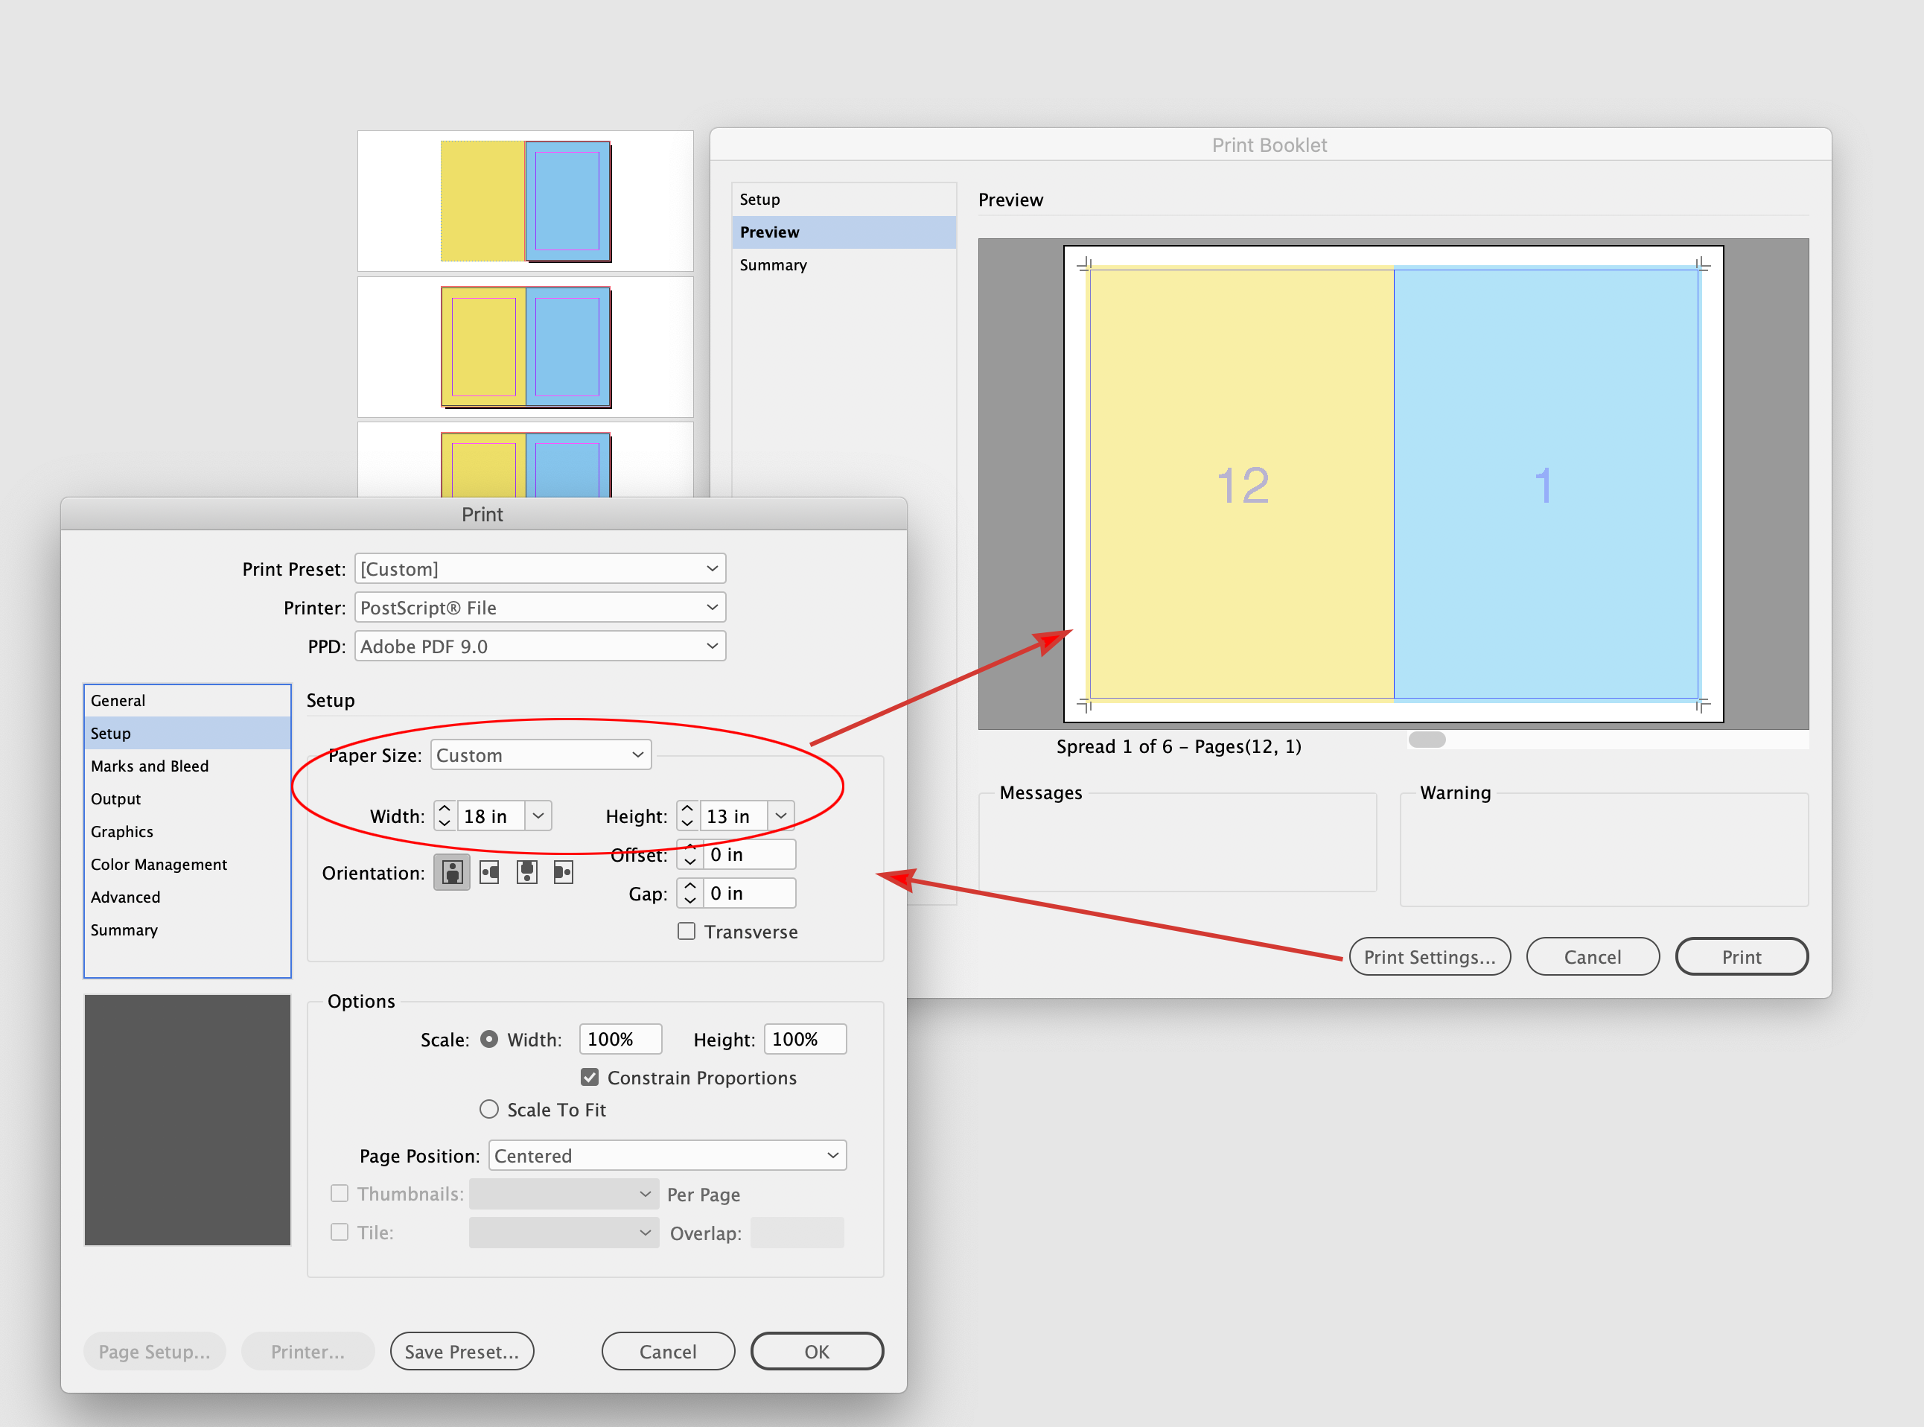Screen dimensions: 1924x1427
Task: Click the Offset stepper arrows
Action: click(x=689, y=854)
